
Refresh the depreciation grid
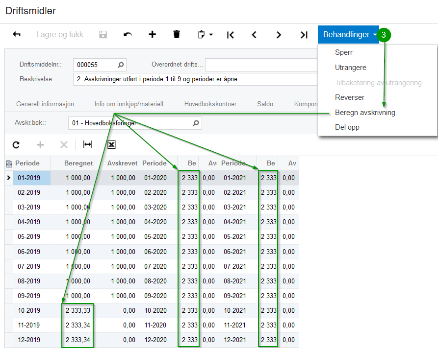point(16,144)
